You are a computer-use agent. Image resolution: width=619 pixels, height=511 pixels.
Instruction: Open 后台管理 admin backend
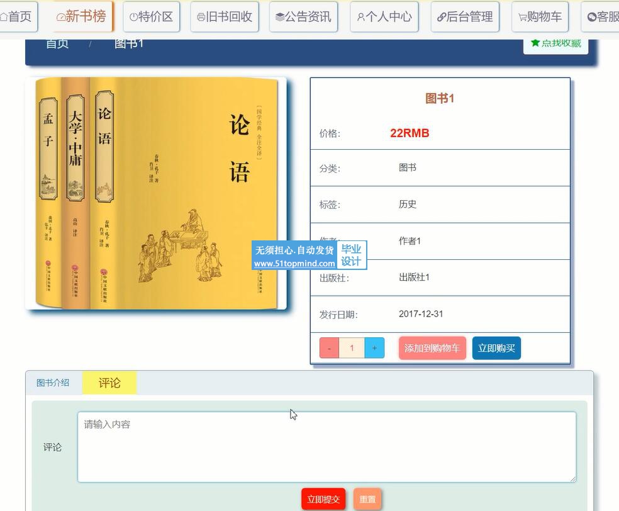(x=465, y=16)
